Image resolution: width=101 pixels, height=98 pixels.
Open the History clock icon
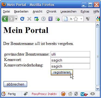pyautogui.click(x=43, y=19)
